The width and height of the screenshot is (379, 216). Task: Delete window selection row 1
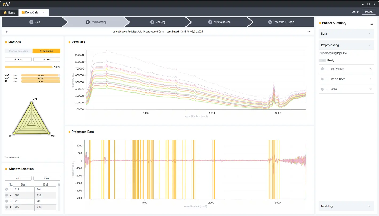[7, 189]
